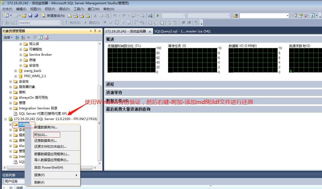Click the green Start arrow icon
The height and width of the screenshot is (189, 322).
pyautogui.click(x=158, y=16)
